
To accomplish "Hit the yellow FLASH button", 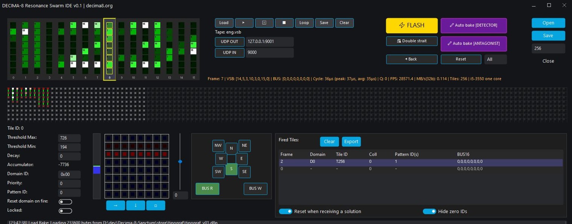I will click(412, 26).
